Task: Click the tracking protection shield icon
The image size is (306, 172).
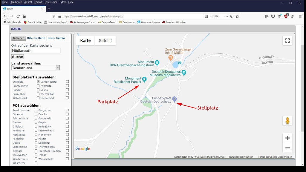Action: 54,16
